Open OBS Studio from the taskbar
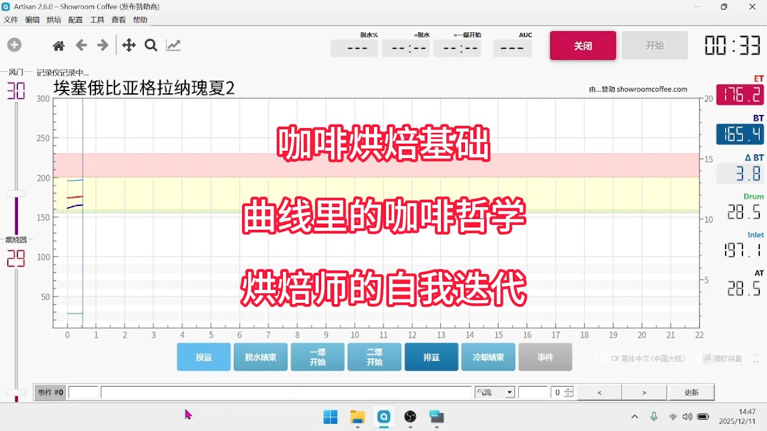This screenshot has width=767, height=431. click(410, 417)
